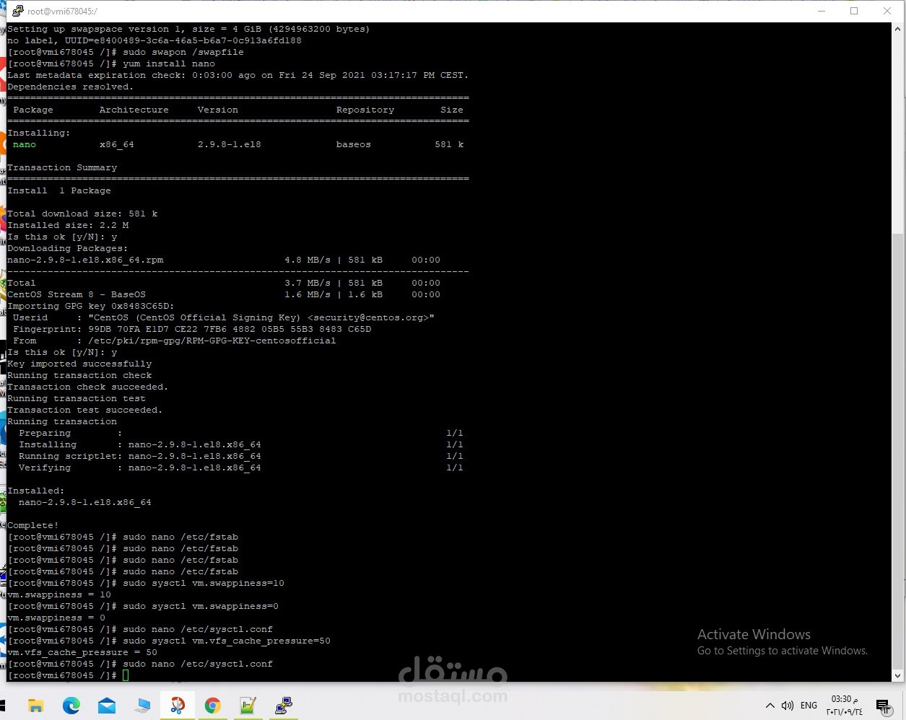Click the terminal scrollbar down arrow
Image resolution: width=906 pixels, height=720 pixels.
click(898, 675)
